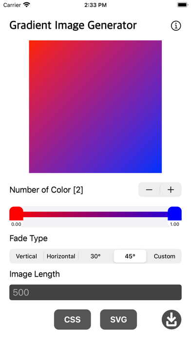Choose the Horizontal fade type
This screenshot has width=191, height=339.
61,256
